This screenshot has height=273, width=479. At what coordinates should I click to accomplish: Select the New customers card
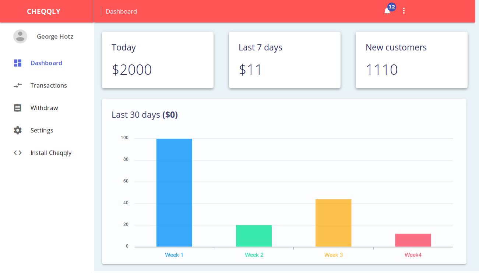click(412, 60)
